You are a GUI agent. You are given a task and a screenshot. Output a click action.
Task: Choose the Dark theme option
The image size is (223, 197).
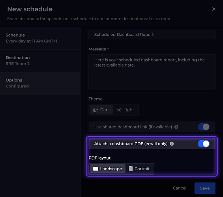point(101,110)
